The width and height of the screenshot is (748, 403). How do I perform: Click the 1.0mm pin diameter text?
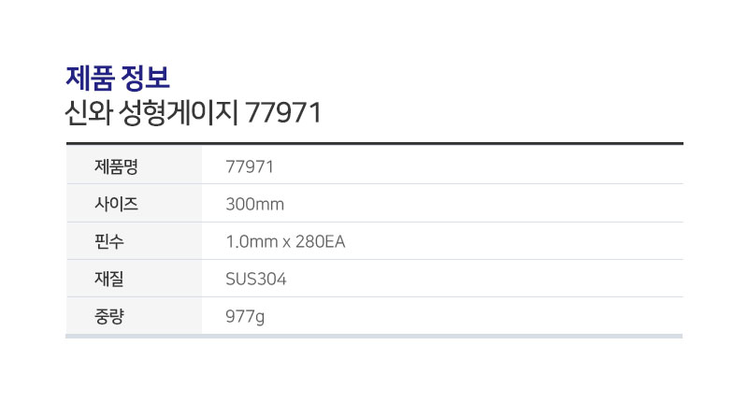click(252, 242)
